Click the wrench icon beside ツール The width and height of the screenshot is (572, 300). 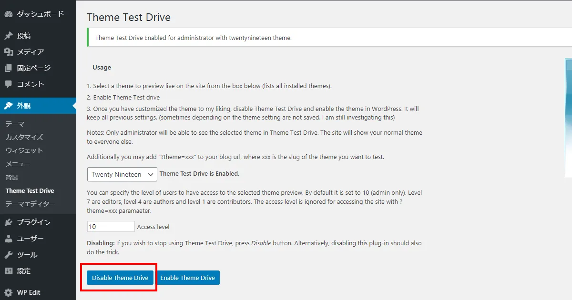coord(9,255)
